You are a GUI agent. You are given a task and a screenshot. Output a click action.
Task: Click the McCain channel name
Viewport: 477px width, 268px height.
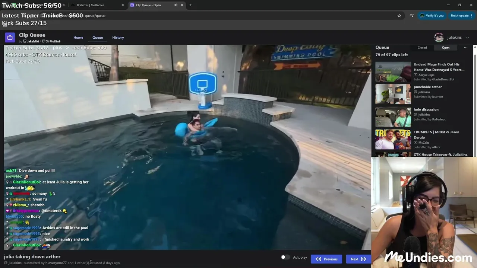(424, 143)
